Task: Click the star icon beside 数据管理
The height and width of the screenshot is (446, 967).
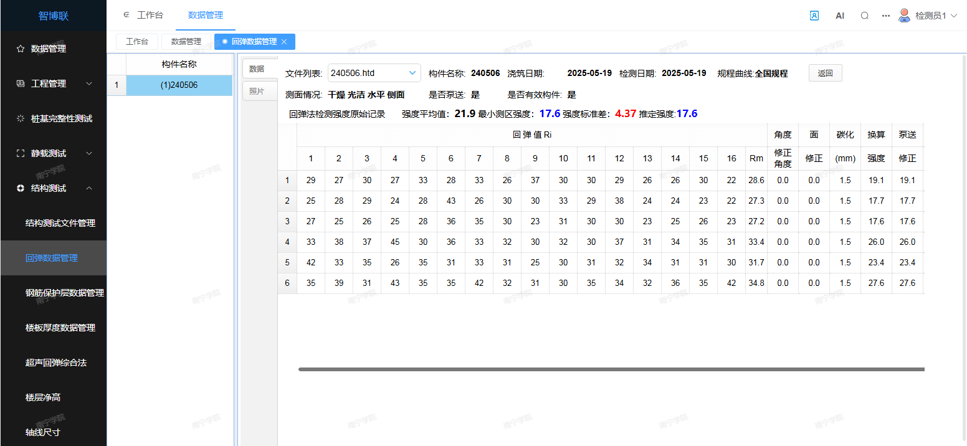Action: pos(21,49)
